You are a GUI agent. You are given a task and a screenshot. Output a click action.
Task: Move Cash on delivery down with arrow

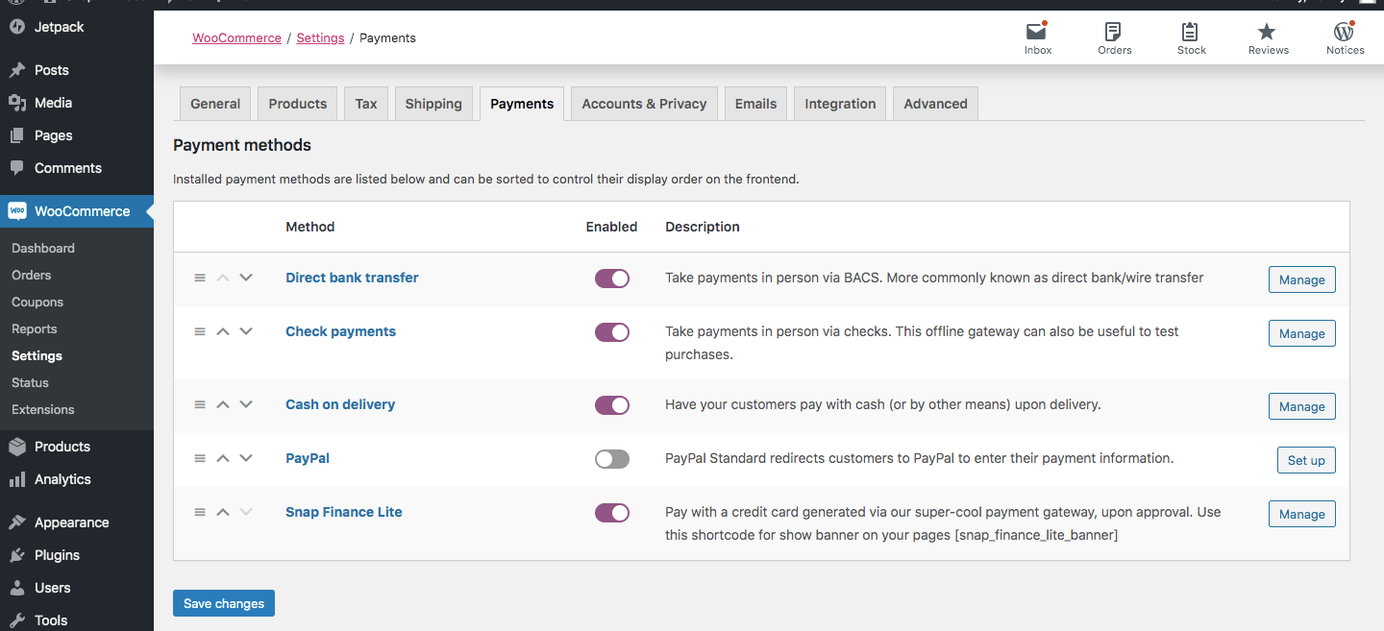coord(246,404)
